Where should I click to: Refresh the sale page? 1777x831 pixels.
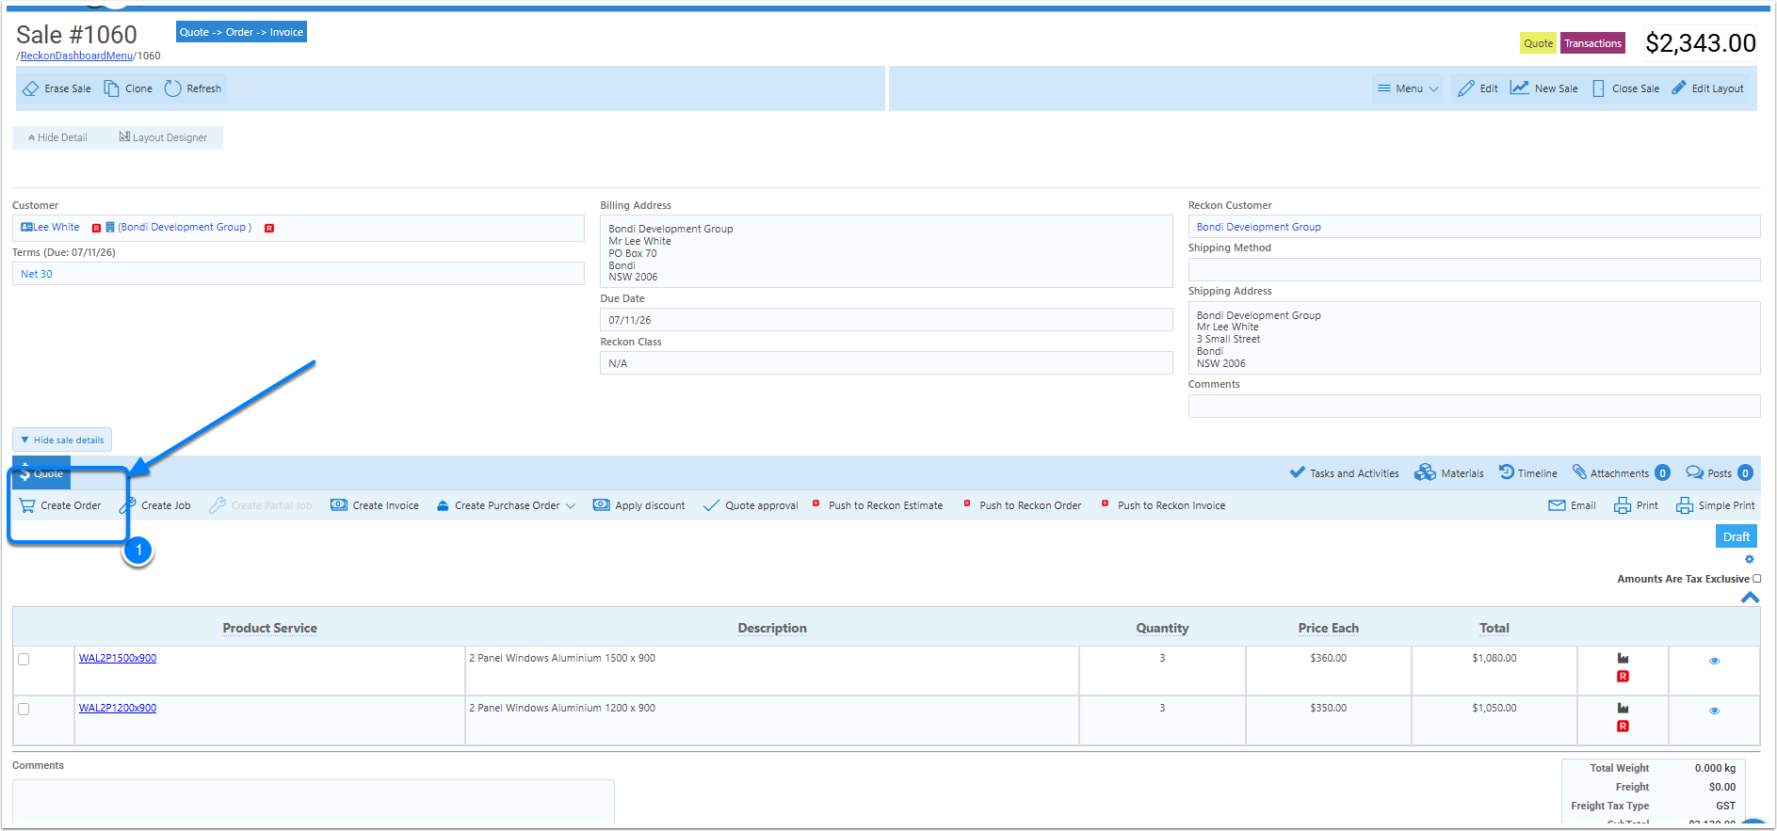[172, 88]
